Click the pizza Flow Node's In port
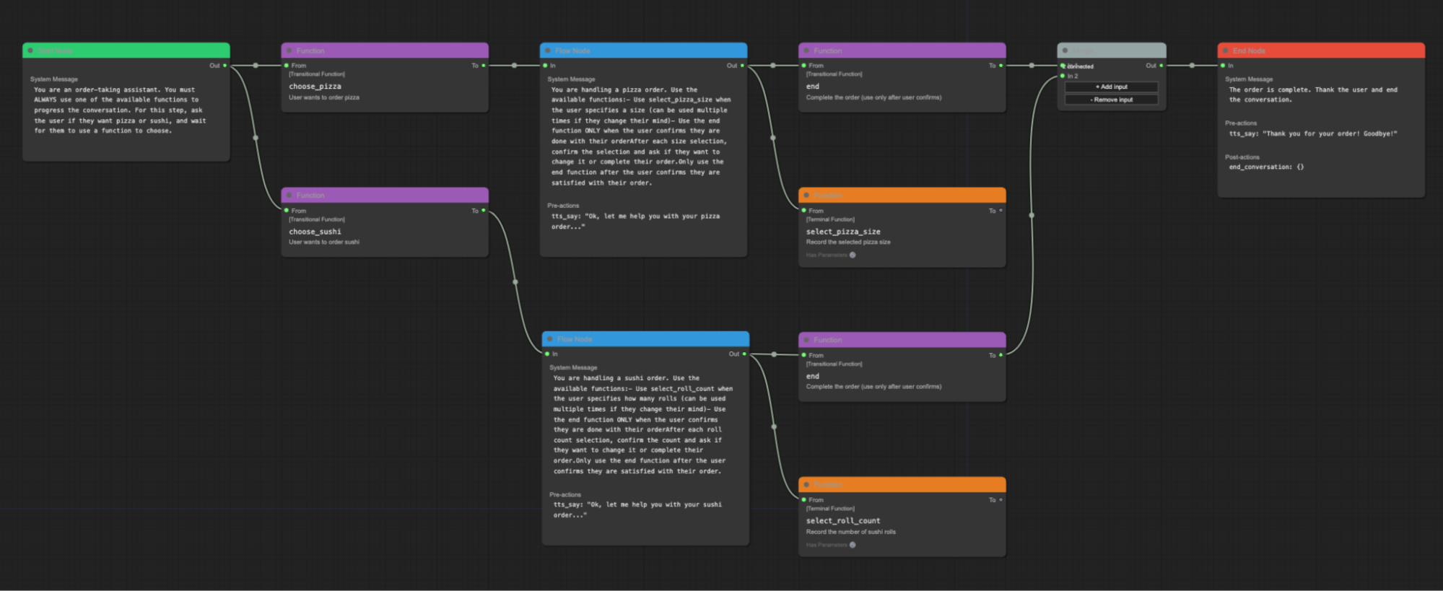 click(x=545, y=66)
